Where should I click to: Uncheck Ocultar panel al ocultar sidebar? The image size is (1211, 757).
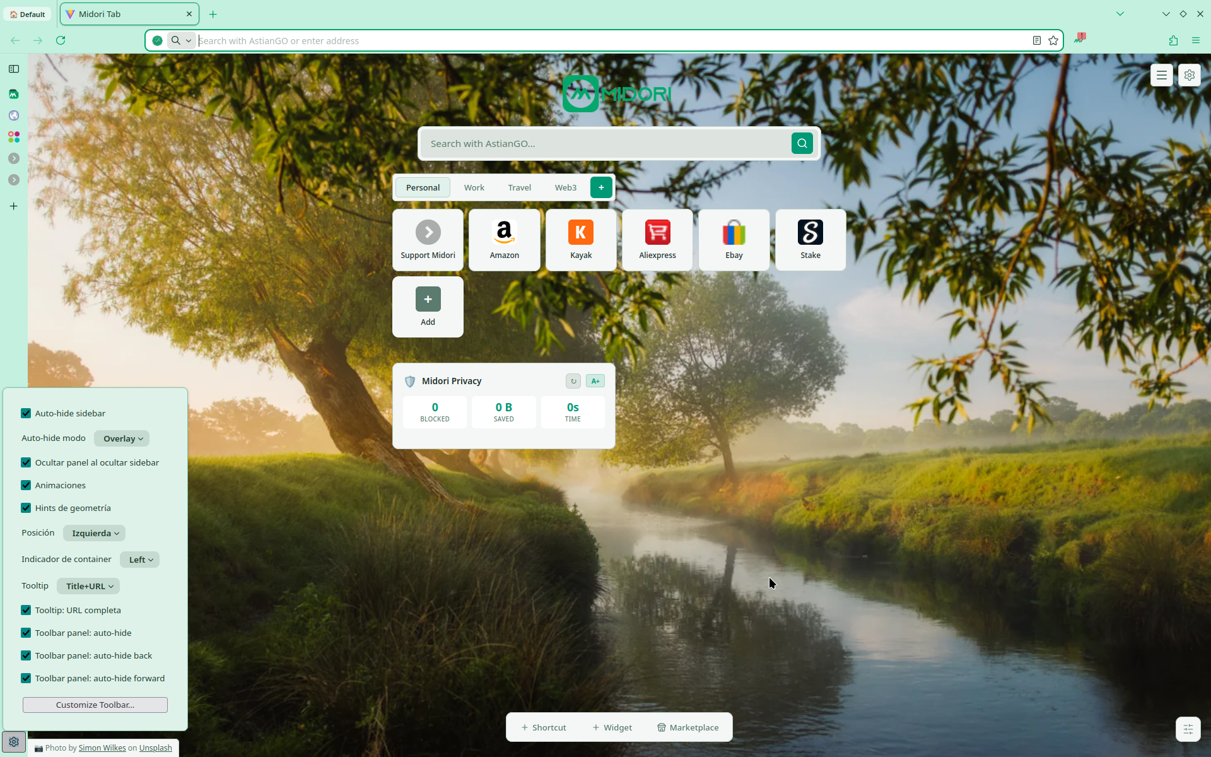click(26, 462)
